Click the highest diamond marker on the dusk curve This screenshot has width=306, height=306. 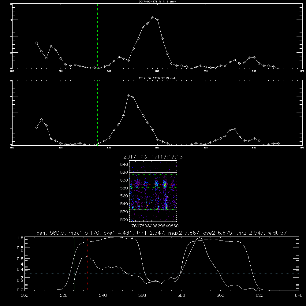129,95
